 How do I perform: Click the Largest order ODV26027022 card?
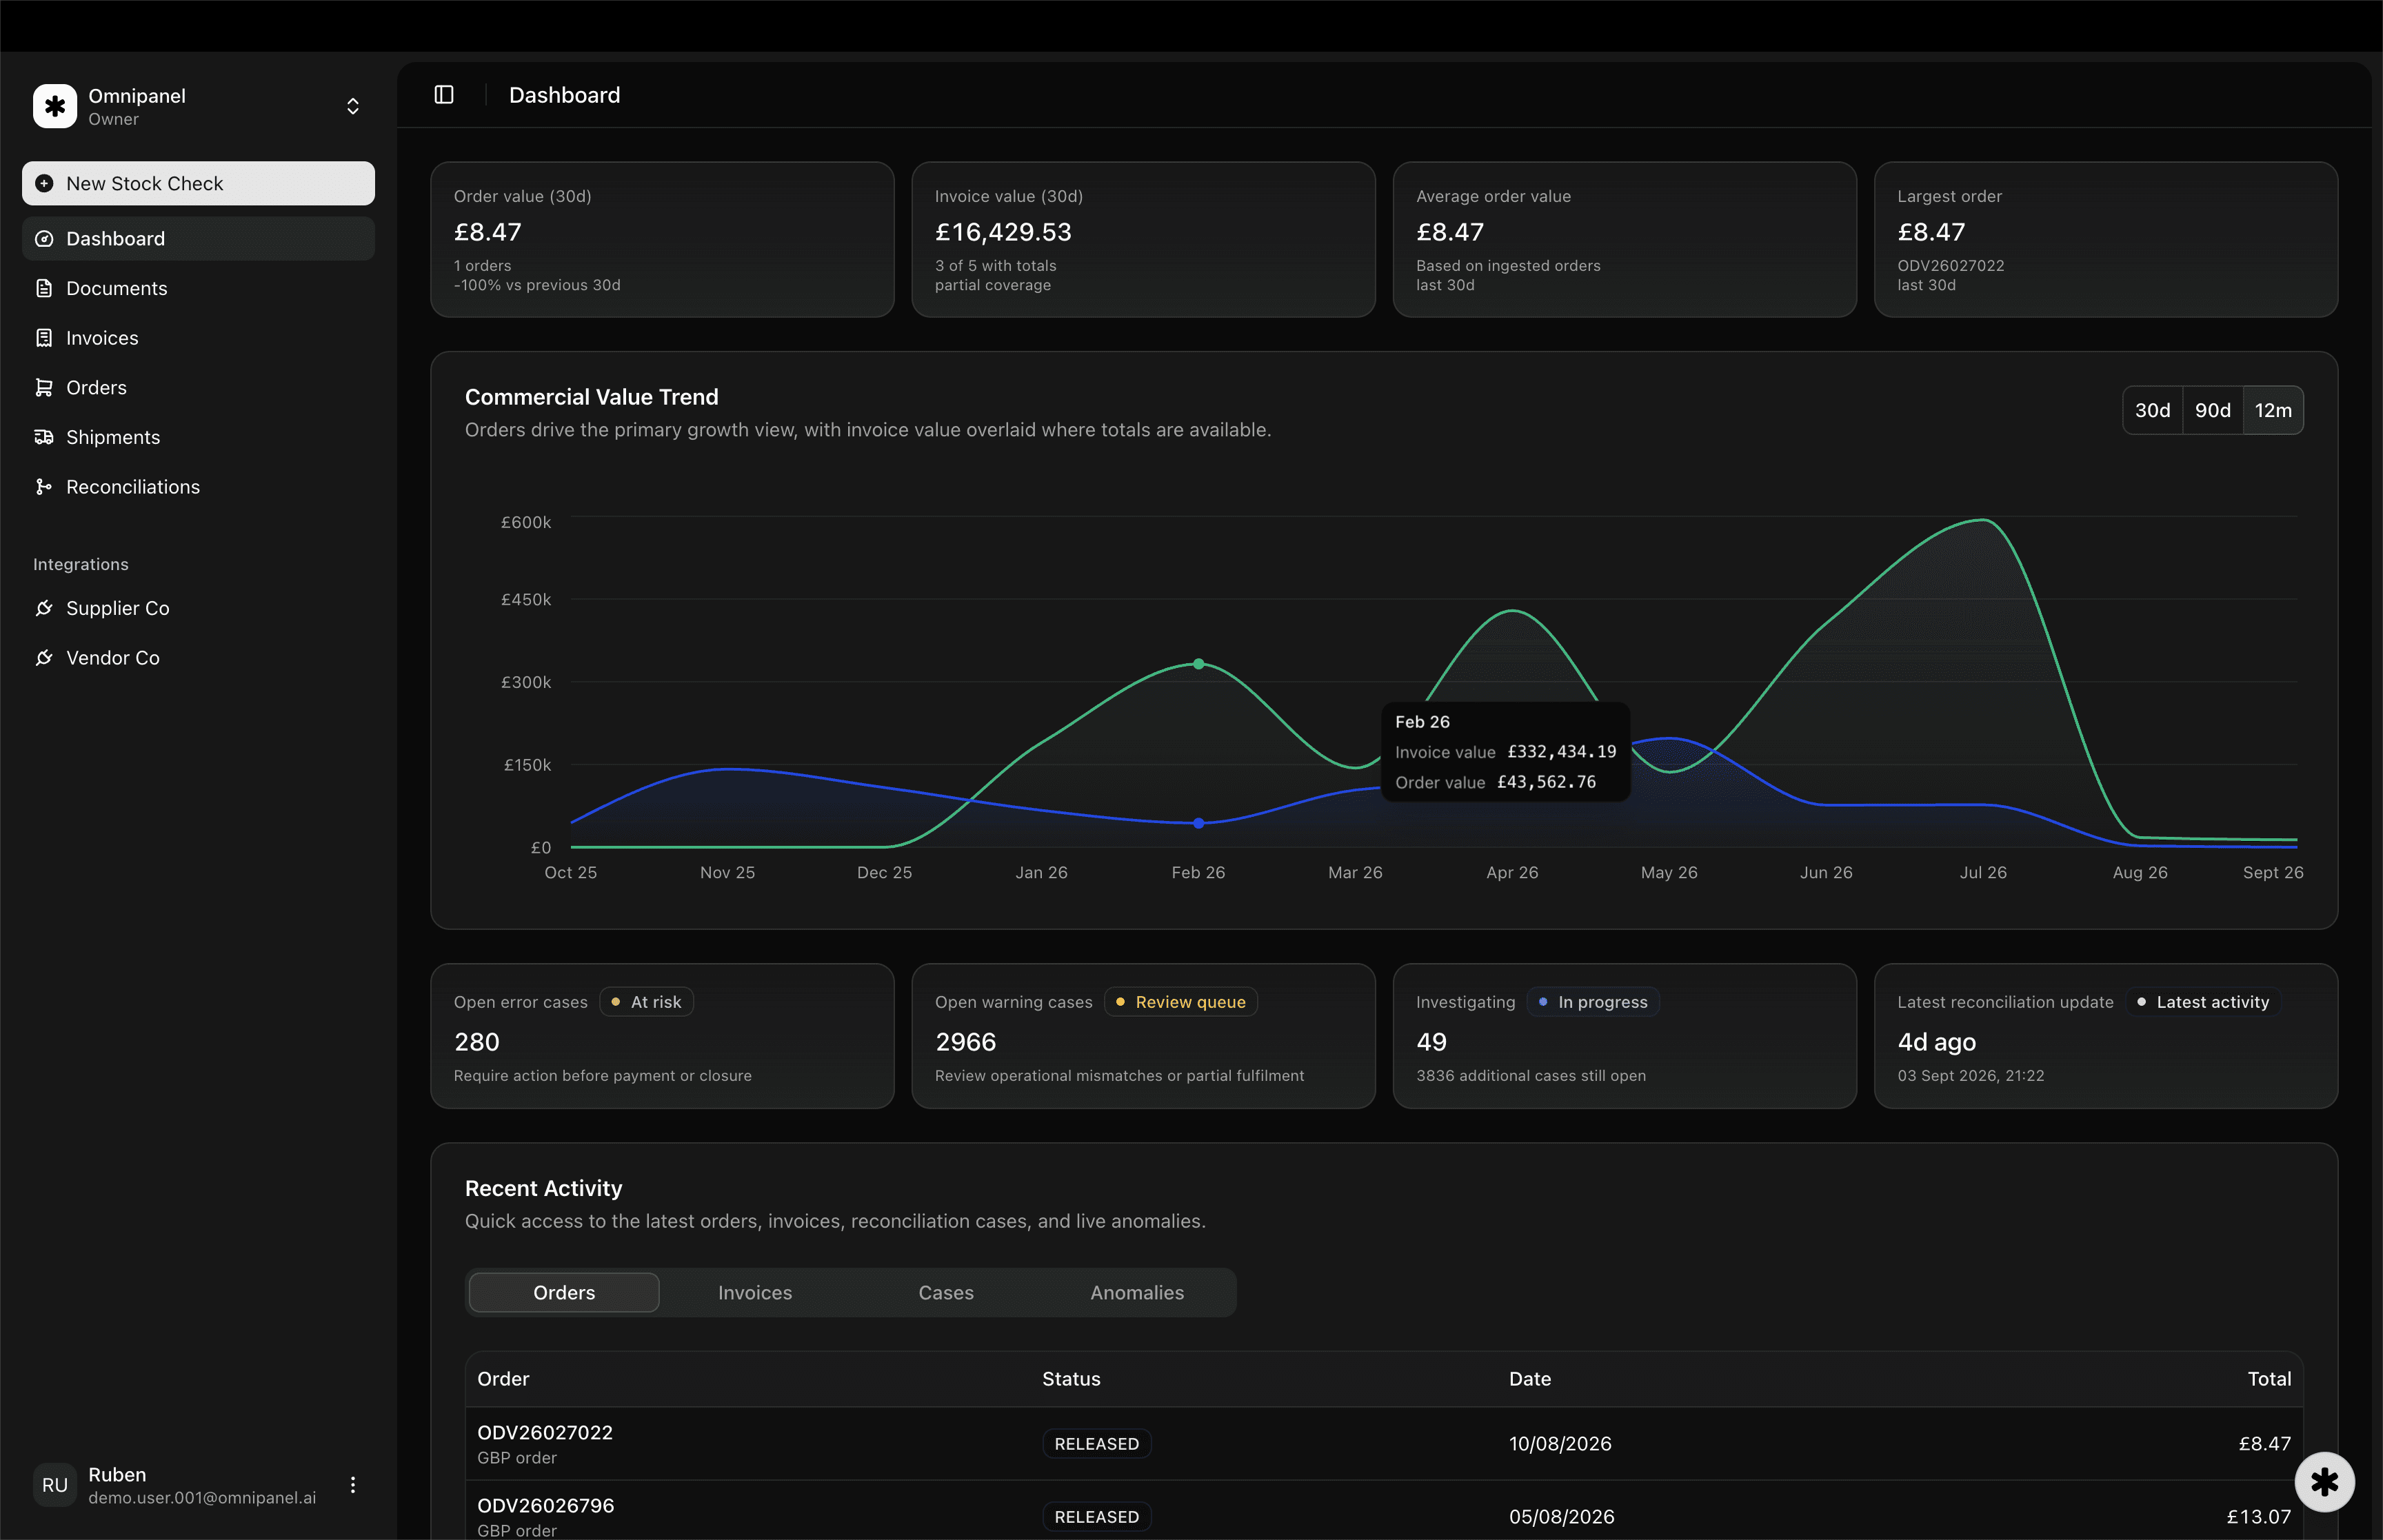(2105, 240)
